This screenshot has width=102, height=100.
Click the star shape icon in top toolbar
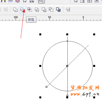click(25, 1)
